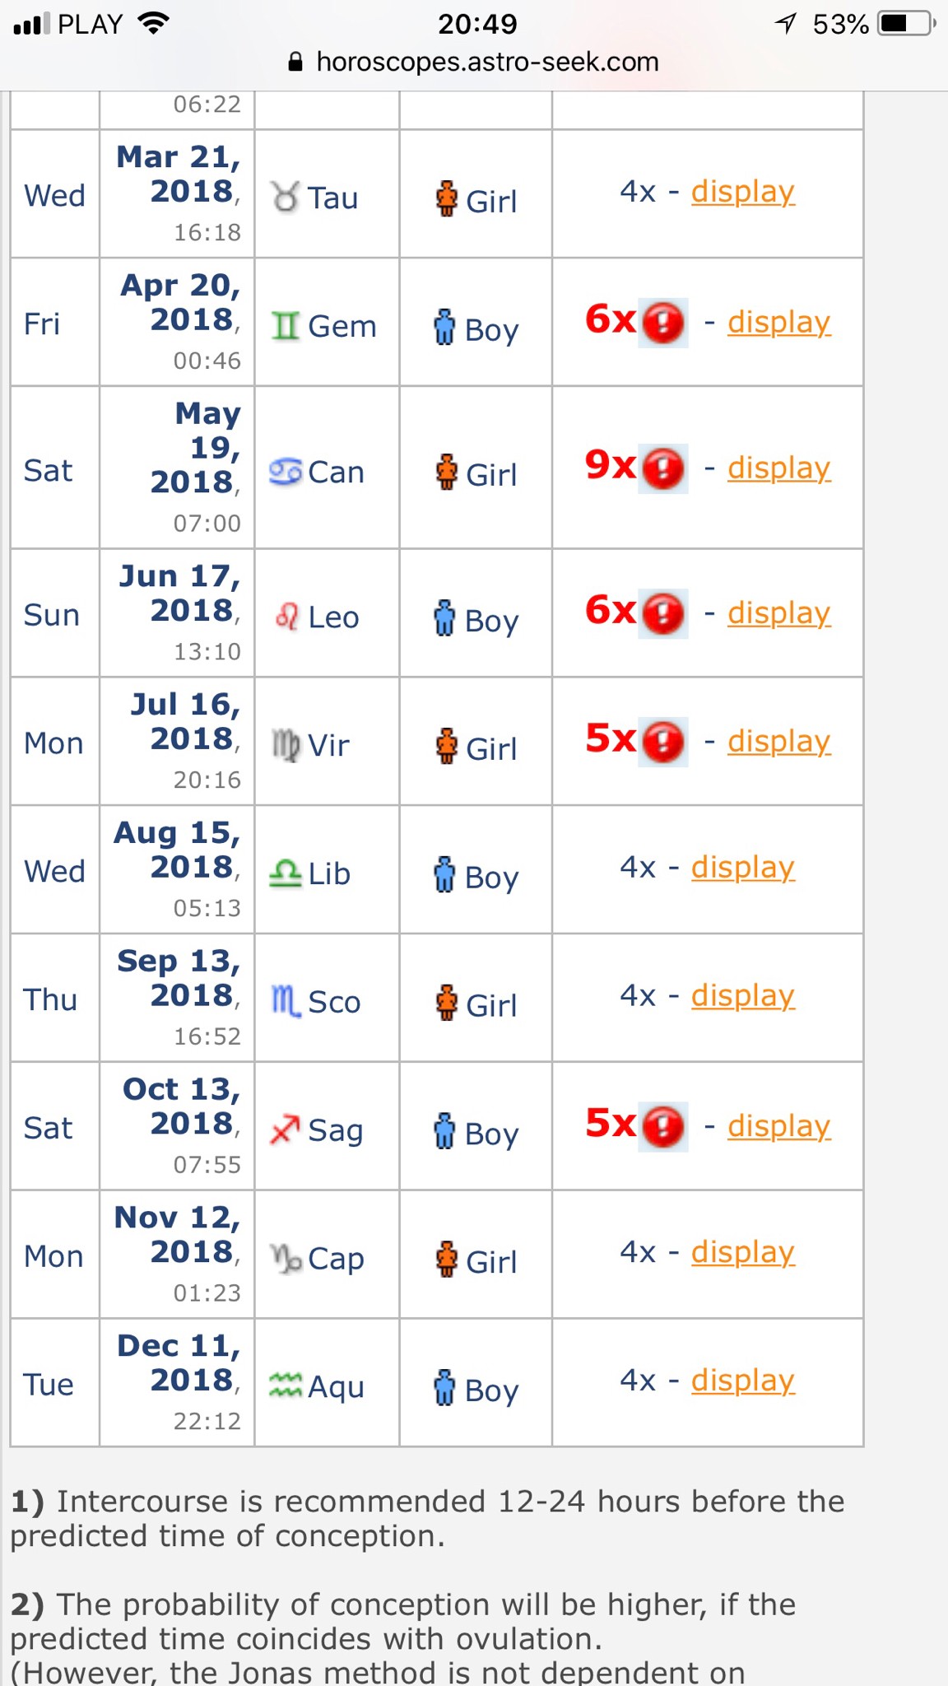
Task: Tap the battery indicator in status bar
Action: pyautogui.click(x=906, y=24)
